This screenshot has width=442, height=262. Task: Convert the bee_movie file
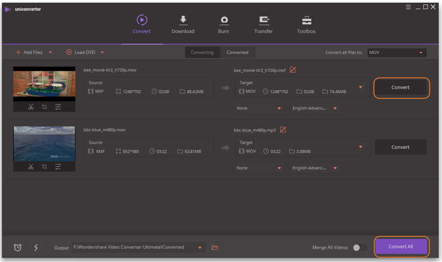click(400, 88)
